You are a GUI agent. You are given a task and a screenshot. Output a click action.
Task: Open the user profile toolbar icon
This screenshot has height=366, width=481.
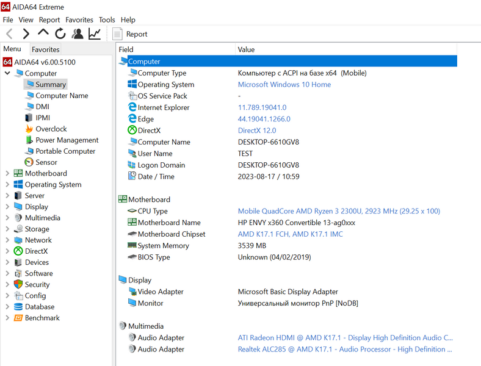pos(78,34)
